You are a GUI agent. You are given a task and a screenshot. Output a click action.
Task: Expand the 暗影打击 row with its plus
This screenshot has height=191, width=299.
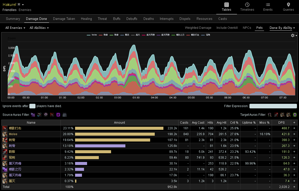[294, 128]
